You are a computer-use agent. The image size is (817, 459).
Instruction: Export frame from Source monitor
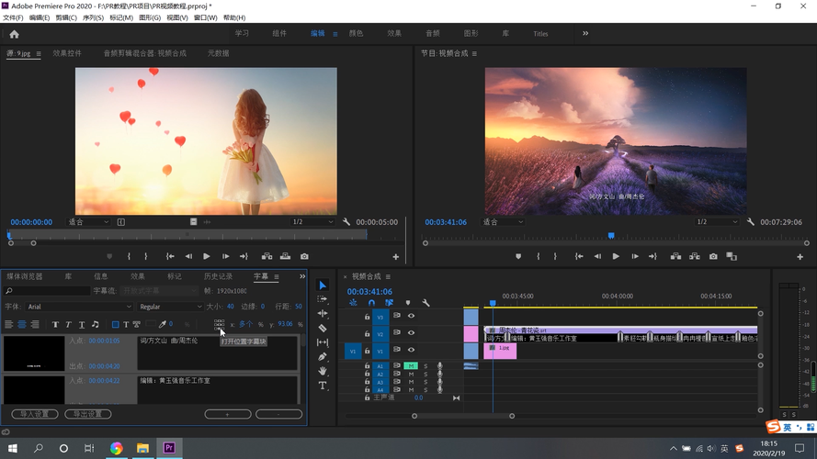click(304, 256)
